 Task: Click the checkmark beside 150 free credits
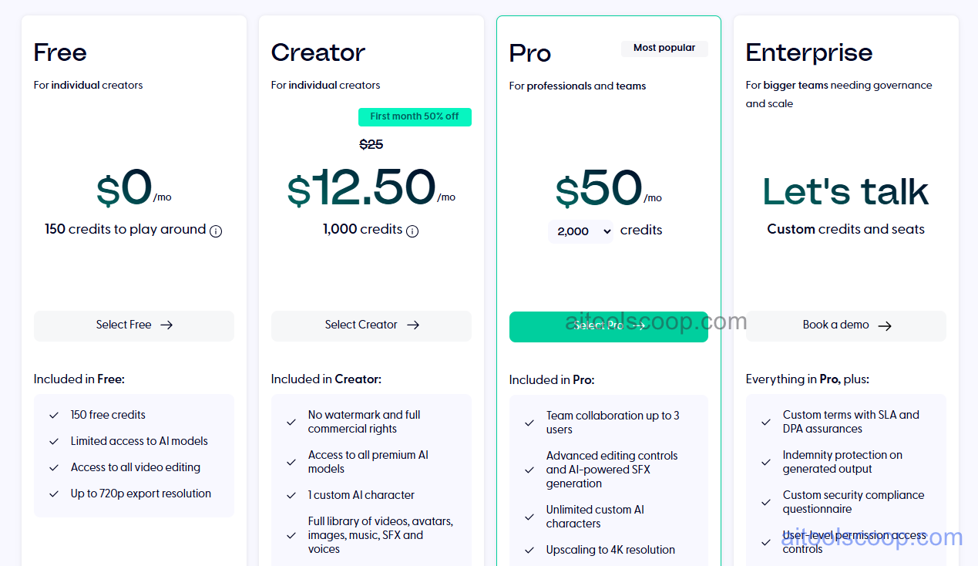click(54, 415)
